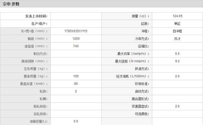The image size is (203, 125).
Task: Click the max power value 6.6
Action: coord(177,54)
